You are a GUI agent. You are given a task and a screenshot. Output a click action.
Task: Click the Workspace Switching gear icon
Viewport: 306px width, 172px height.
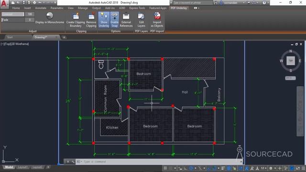click(x=271, y=168)
